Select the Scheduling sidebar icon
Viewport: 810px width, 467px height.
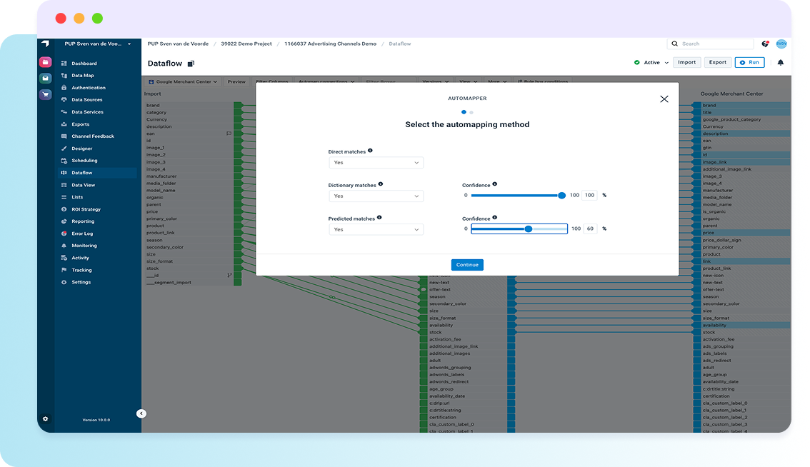[65, 160]
